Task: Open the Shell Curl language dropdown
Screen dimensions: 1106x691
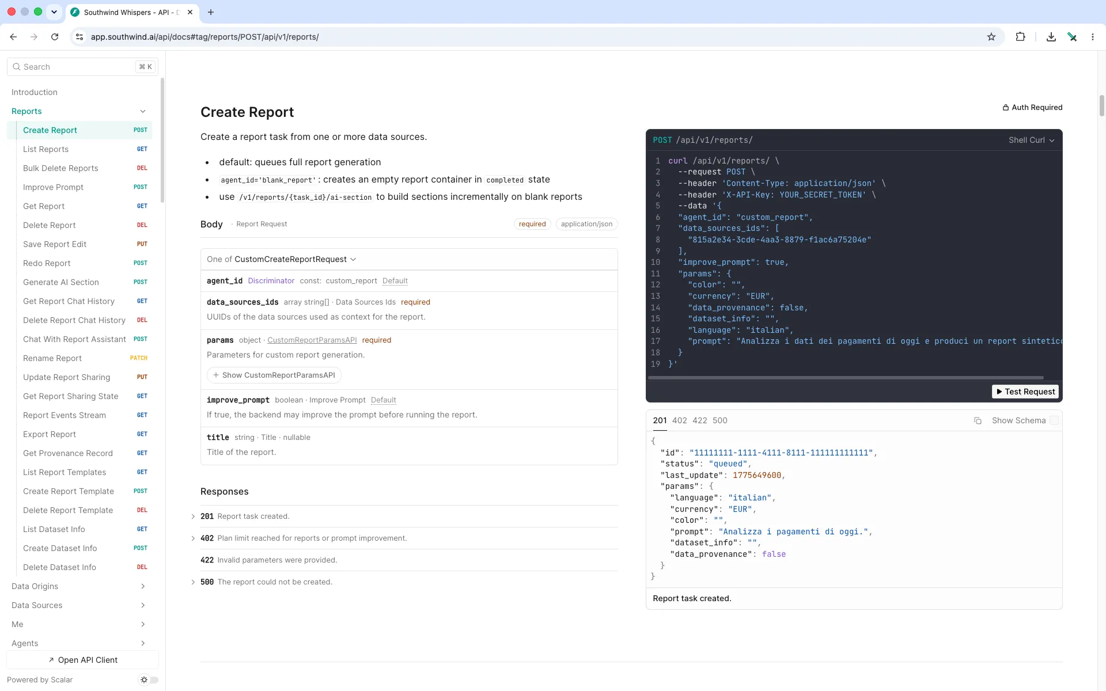Action: tap(1031, 141)
